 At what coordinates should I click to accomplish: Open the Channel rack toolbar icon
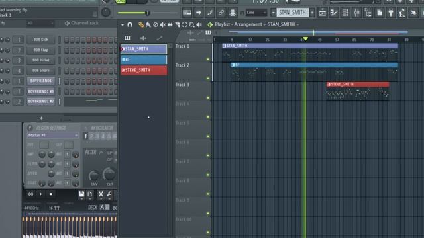(345, 13)
